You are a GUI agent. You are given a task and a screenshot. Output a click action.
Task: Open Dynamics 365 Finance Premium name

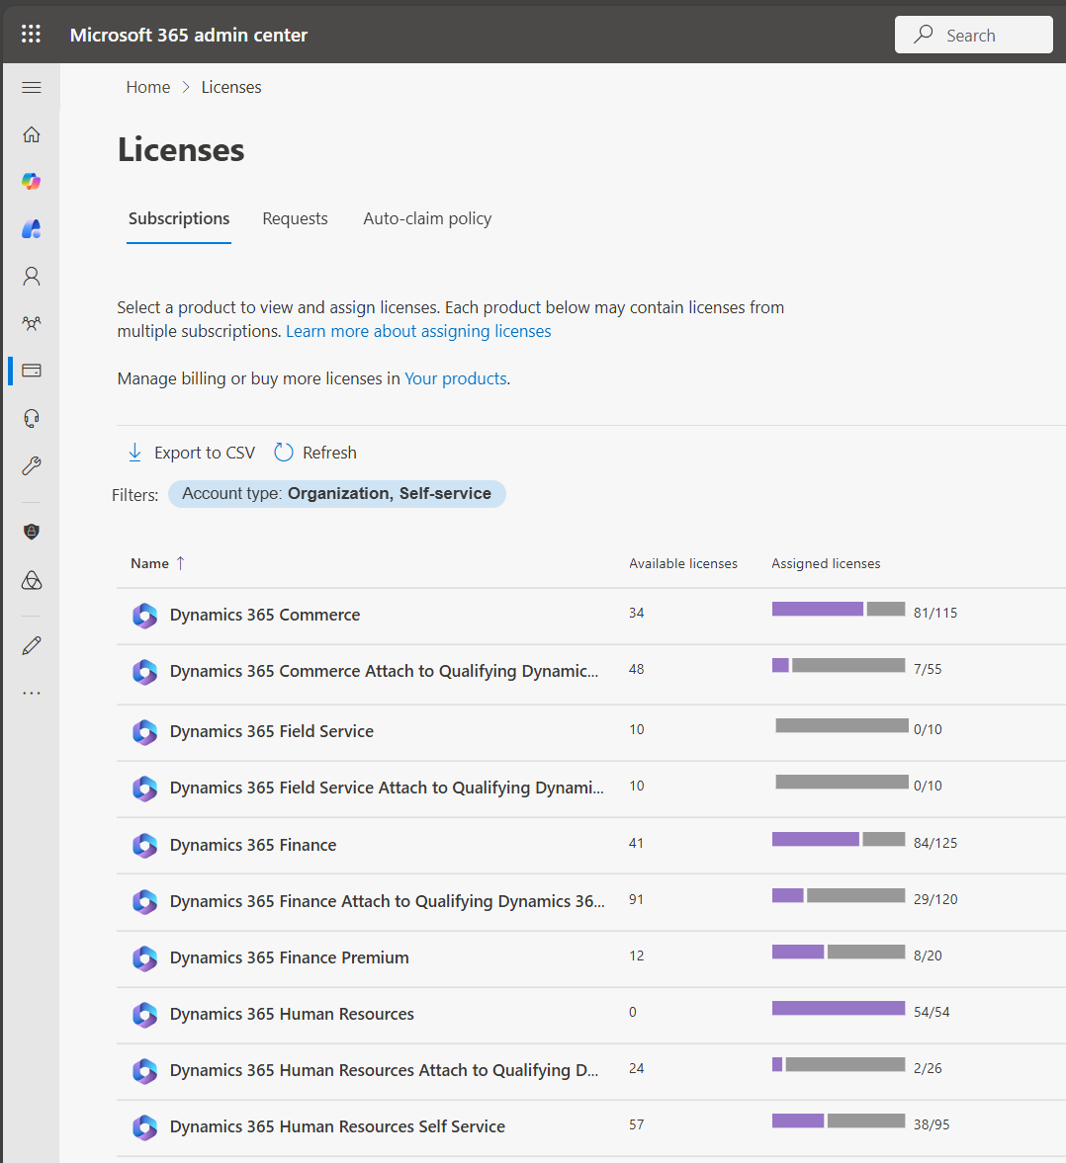click(290, 957)
